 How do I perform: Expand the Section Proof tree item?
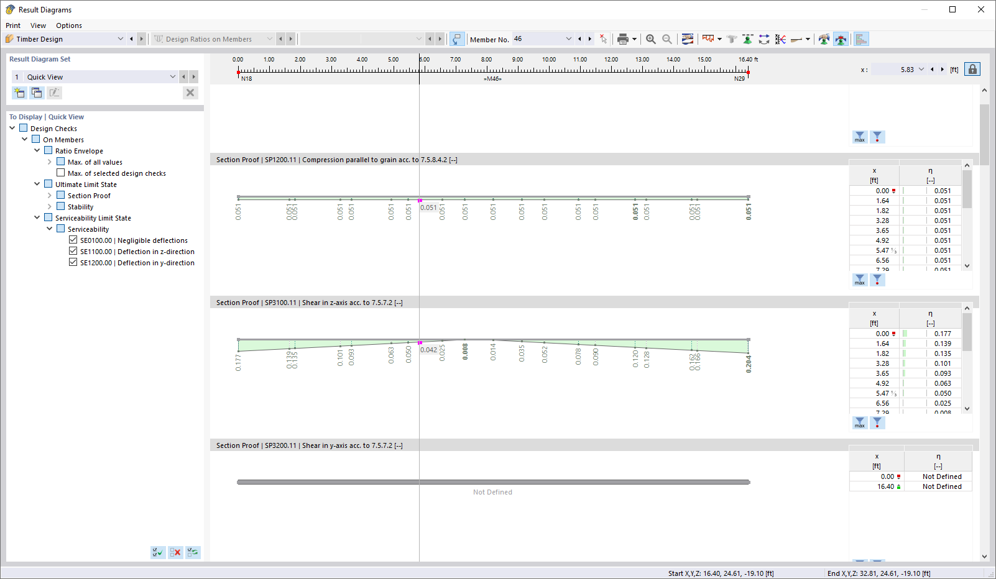(50, 195)
